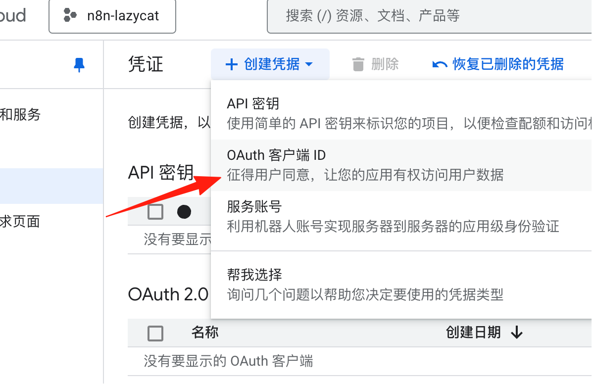Click the 删除 button
This screenshot has height=384, width=592.
pyautogui.click(x=375, y=64)
